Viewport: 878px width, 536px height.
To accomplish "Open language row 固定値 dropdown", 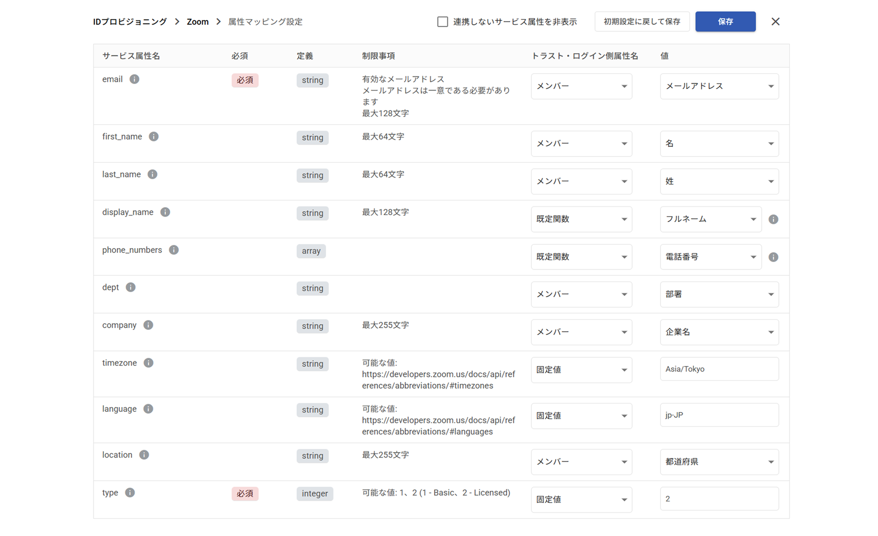I will [581, 416].
